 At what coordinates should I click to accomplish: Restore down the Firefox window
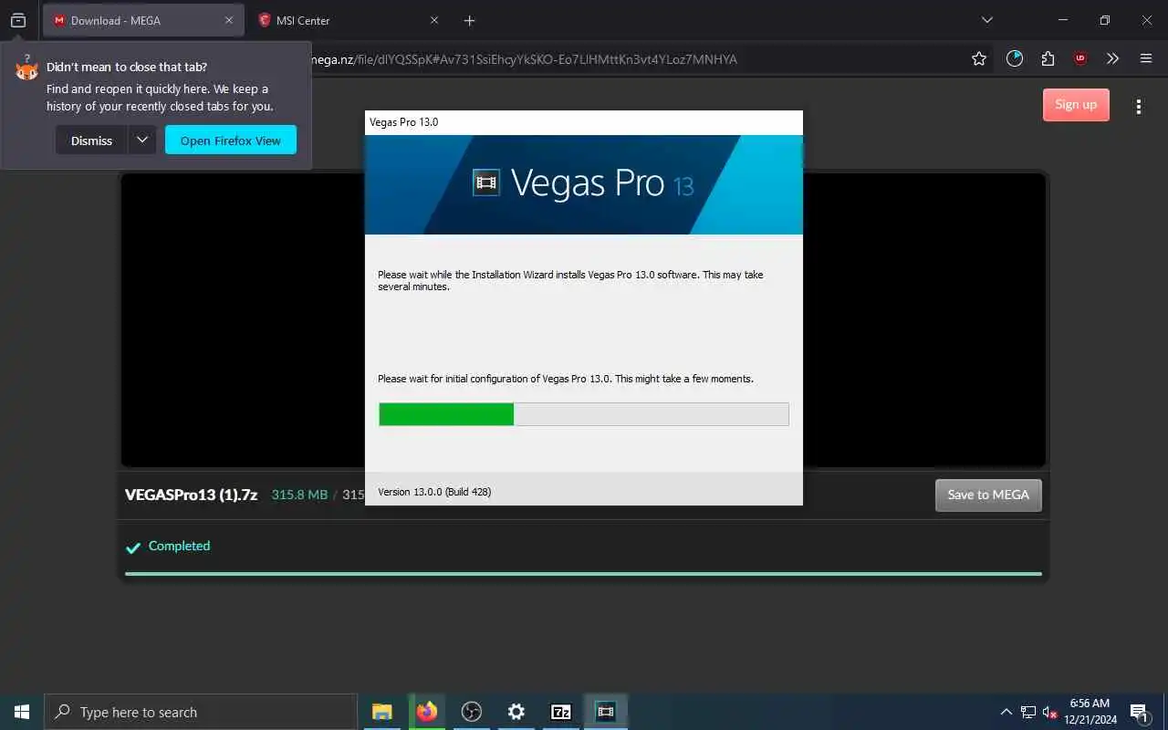coord(1105,20)
